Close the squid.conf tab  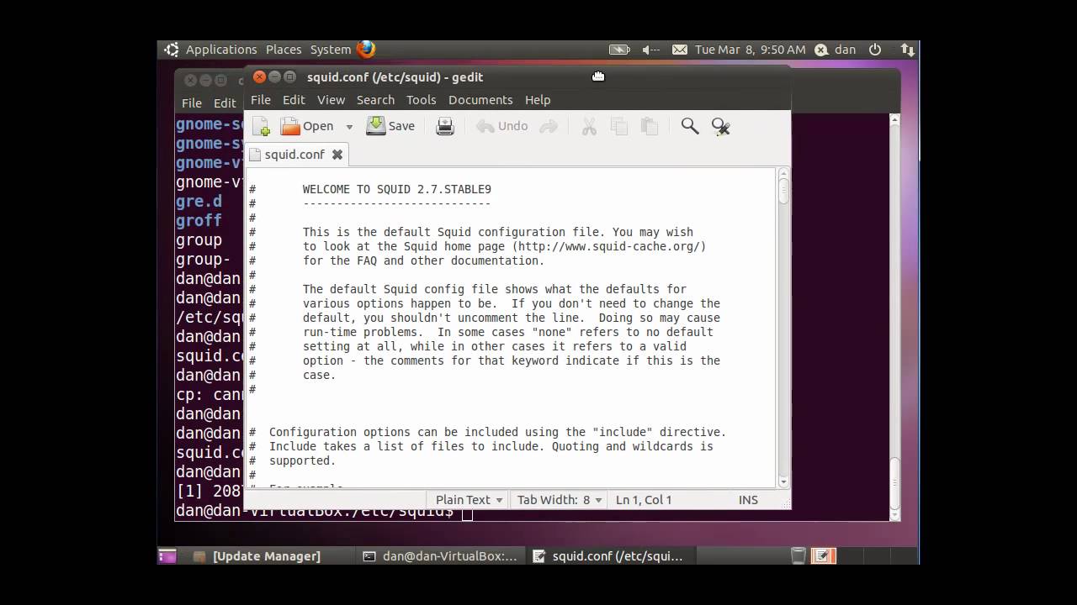pyautogui.click(x=337, y=155)
